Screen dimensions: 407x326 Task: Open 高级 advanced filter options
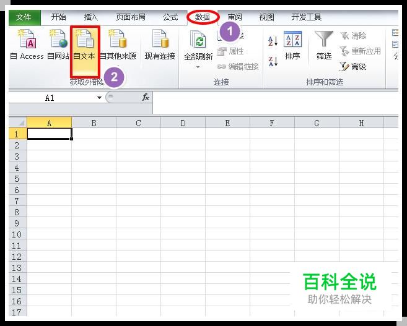353,67
